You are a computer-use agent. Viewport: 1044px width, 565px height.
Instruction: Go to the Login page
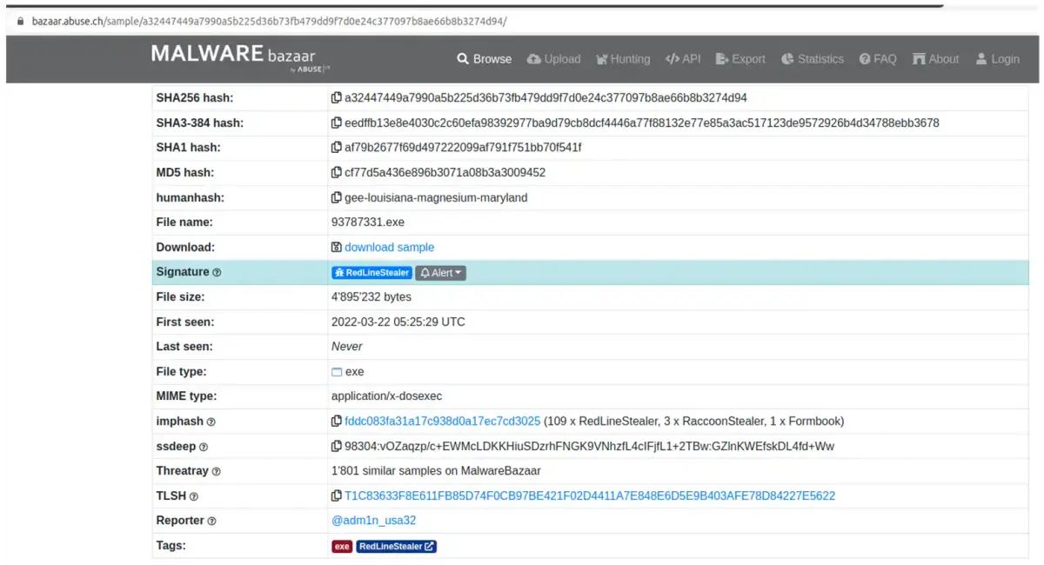[997, 59]
